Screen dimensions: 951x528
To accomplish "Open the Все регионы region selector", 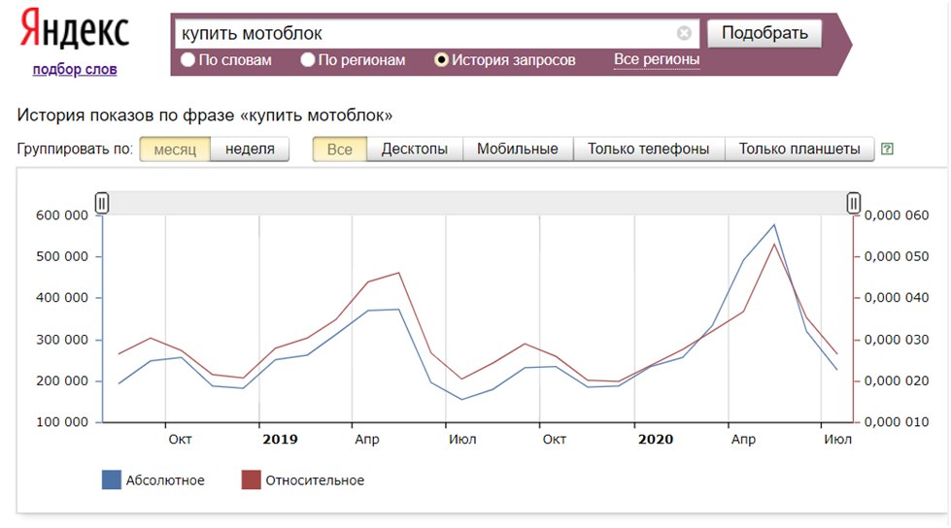I will pyautogui.click(x=657, y=60).
